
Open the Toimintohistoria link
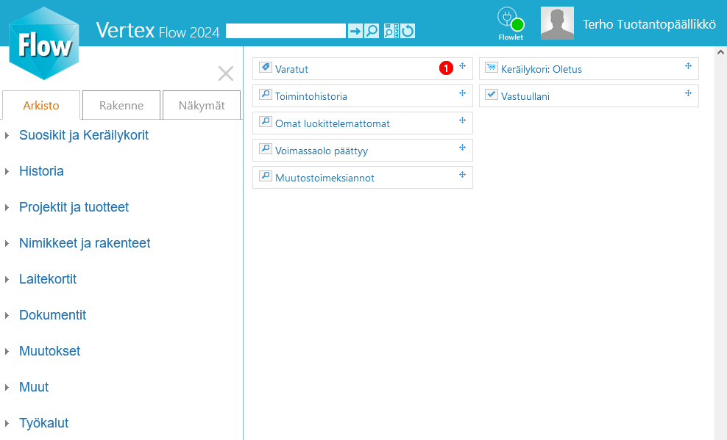(311, 96)
